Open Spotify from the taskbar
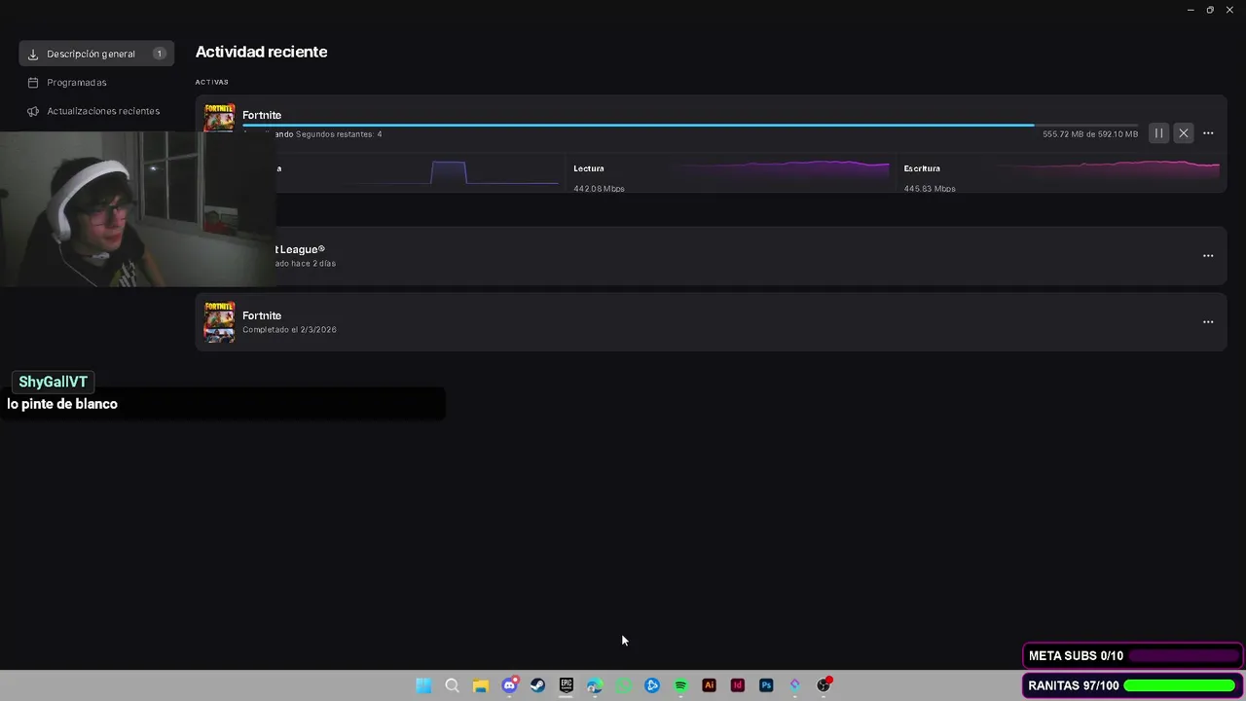Screen dimensions: 1246x701 click(x=680, y=685)
